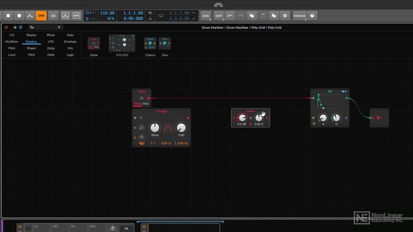
Task: Select the Filter module category
Action: pos(12,48)
